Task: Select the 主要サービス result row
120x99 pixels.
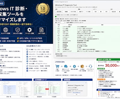Action: click(88, 32)
